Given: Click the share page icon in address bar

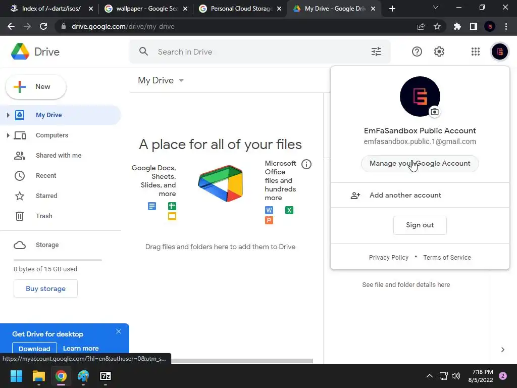Looking at the screenshot, I should (421, 26).
